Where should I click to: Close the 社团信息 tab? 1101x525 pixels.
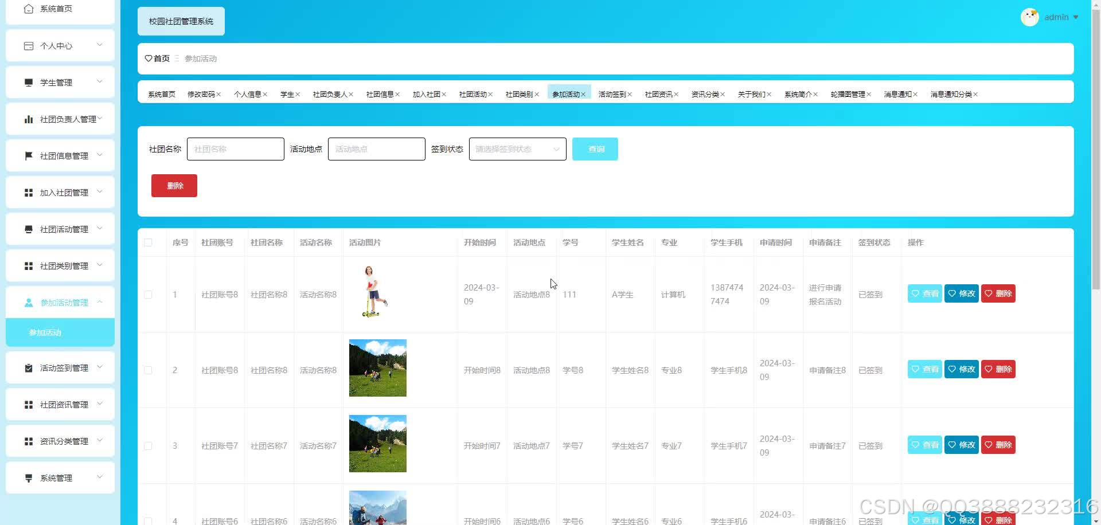397,95
